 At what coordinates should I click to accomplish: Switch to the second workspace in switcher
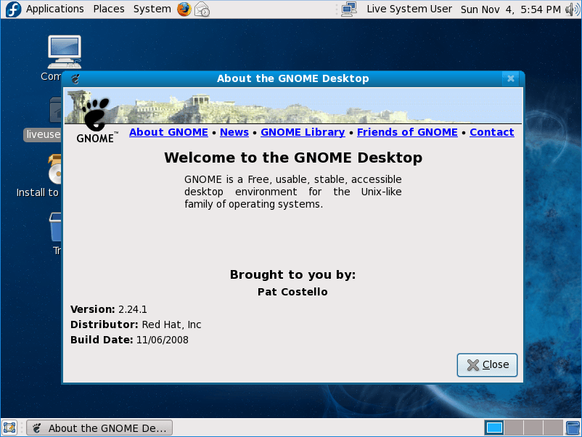[x=514, y=428]
